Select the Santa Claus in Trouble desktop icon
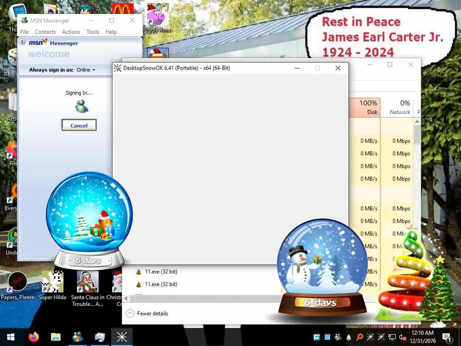 click(88, 289)
